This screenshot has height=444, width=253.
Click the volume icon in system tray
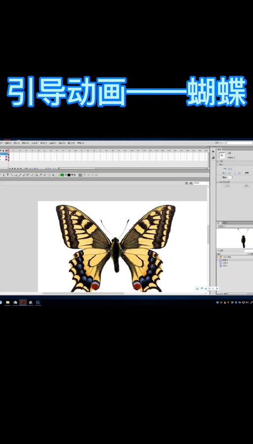(247, 302)
